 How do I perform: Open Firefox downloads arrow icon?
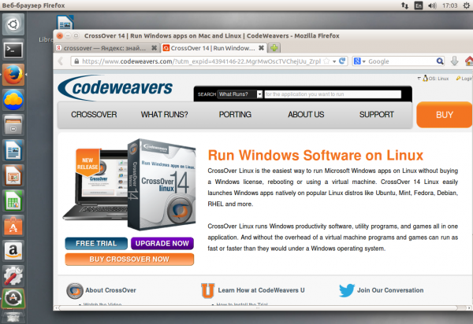(x=455, y=61)
